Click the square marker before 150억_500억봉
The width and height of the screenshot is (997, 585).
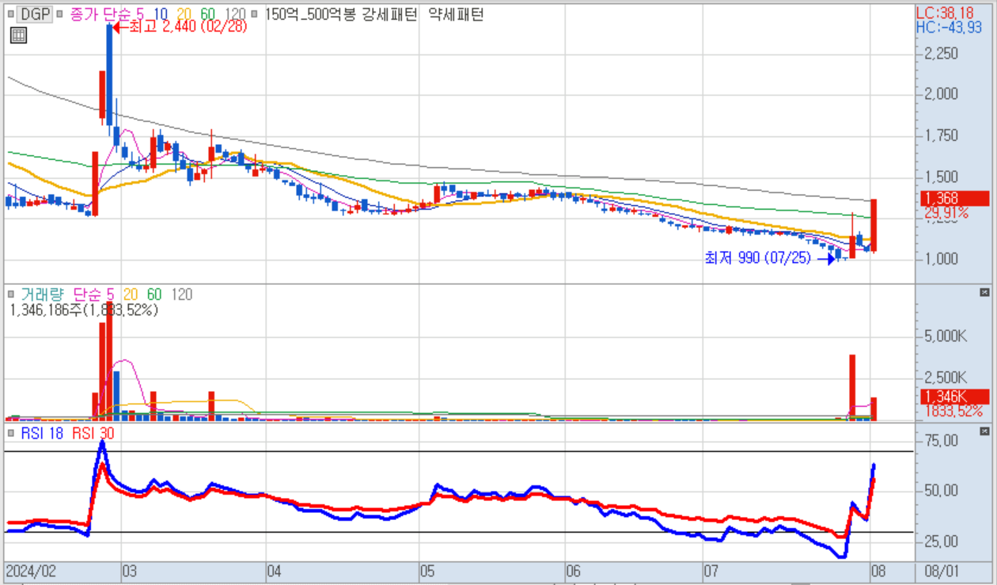(255, 14)
